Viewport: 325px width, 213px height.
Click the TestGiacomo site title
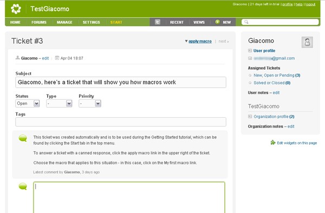50,9
